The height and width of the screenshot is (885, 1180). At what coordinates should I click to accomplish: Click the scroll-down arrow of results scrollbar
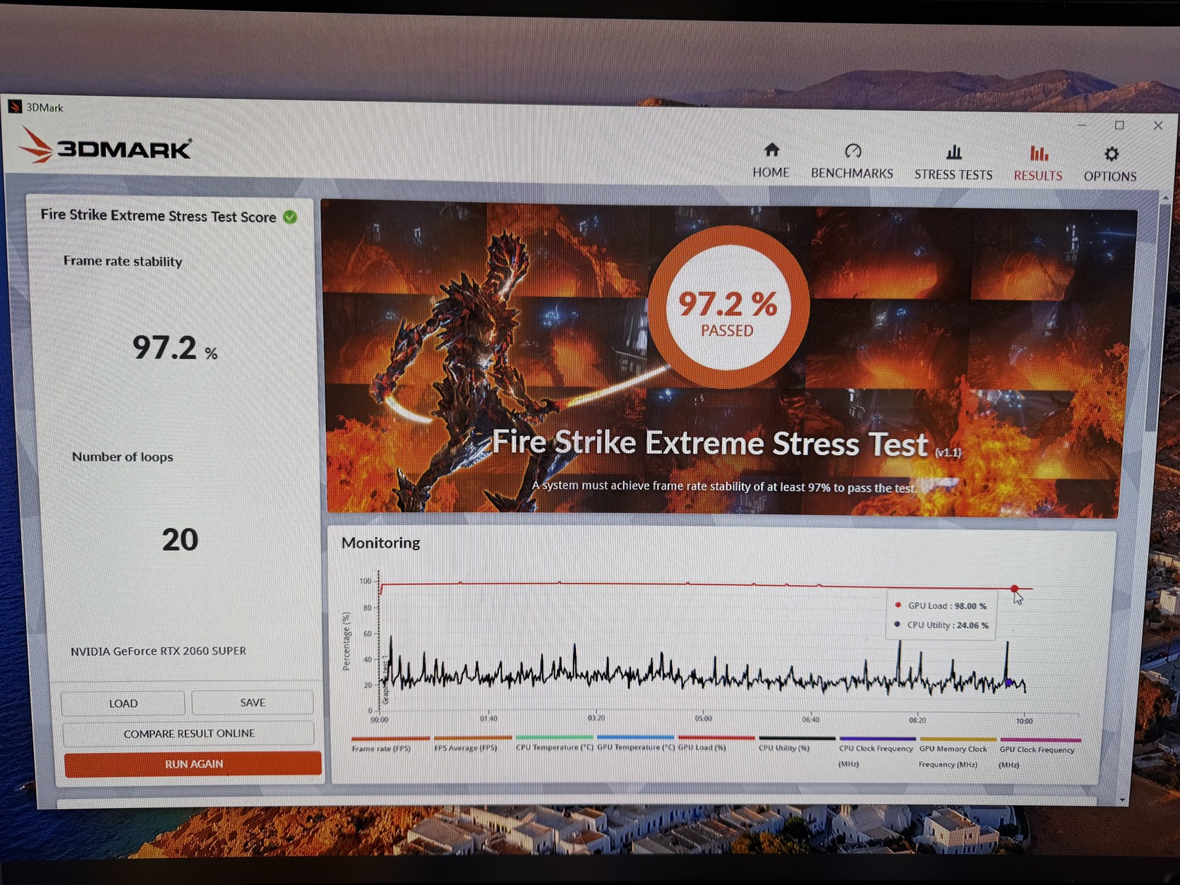(x=1124, y=800)
